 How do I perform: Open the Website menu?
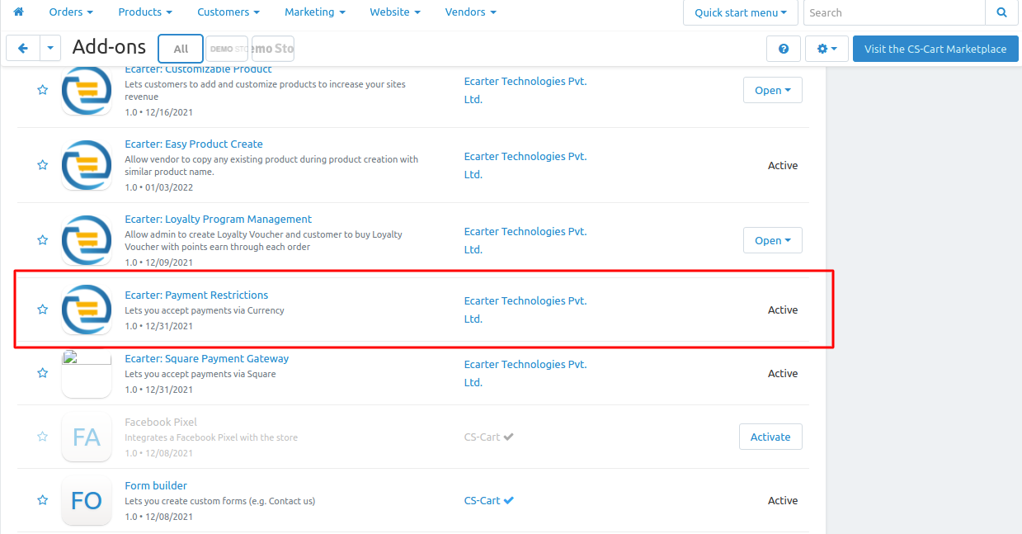click(x=395, y=12)
